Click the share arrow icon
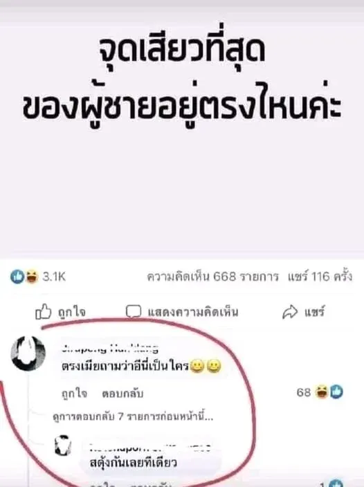Image resolution: width=364 pixels, height=487 pixels. click(290, 312)
